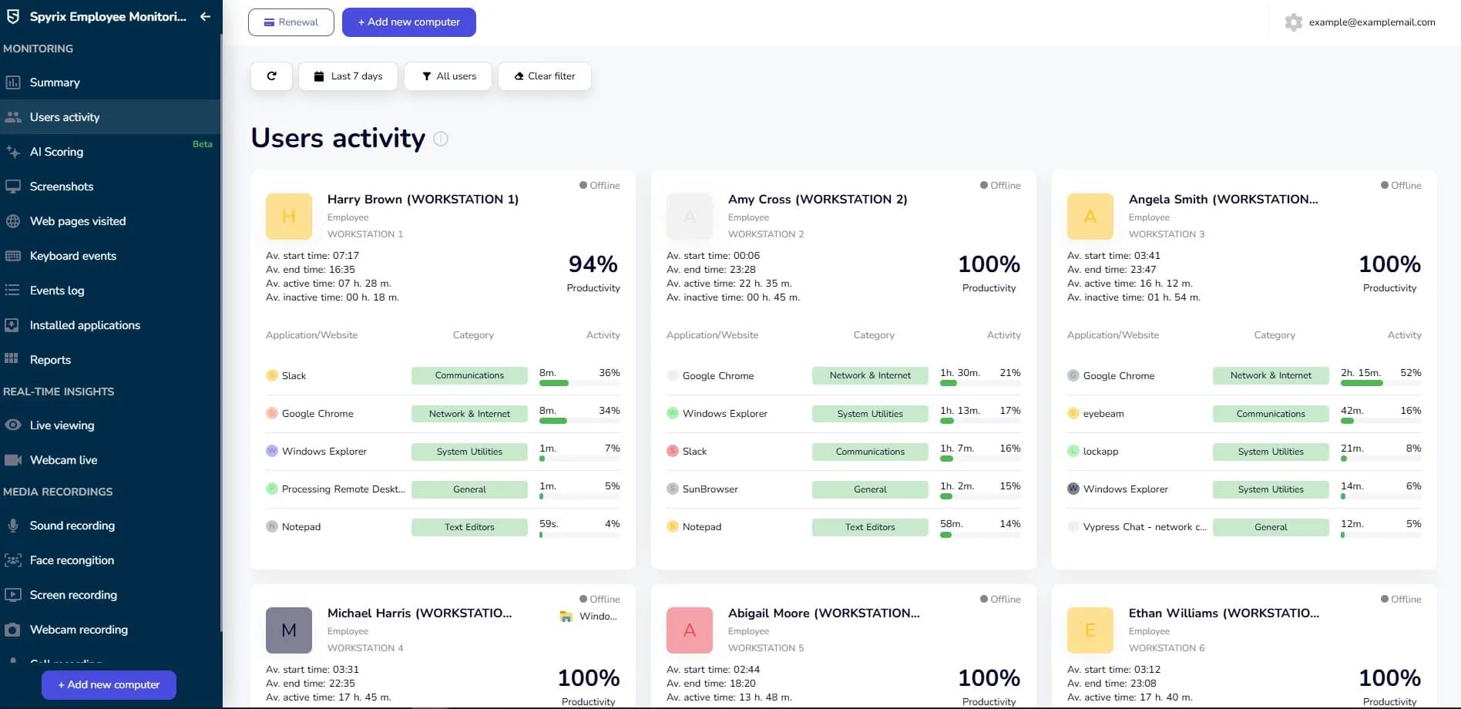Viewport: 1461px width, 709px height.
Task: Open Screenshots from the sidebar
Action: click(62, 186)
